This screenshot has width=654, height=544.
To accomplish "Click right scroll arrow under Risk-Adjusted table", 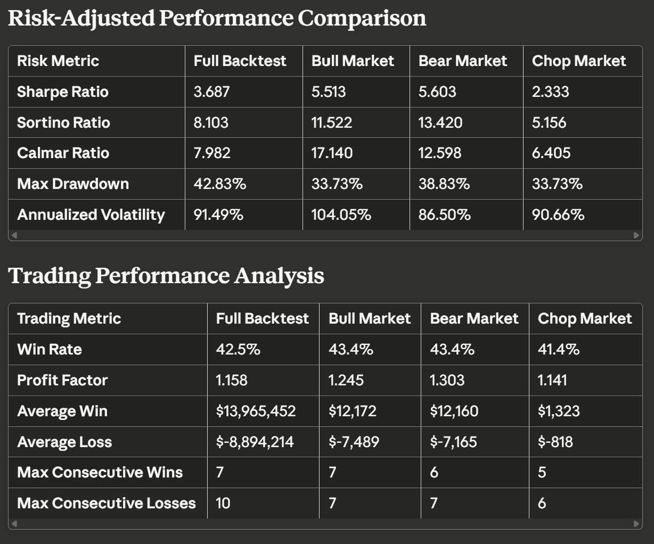I will 636,235.
